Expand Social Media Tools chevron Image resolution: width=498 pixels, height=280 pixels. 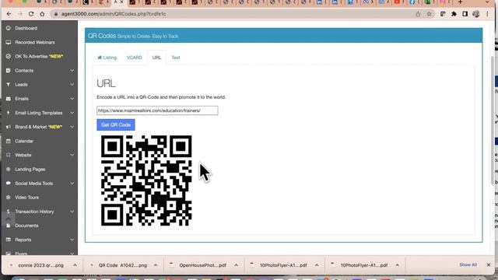tap(72, 184)
